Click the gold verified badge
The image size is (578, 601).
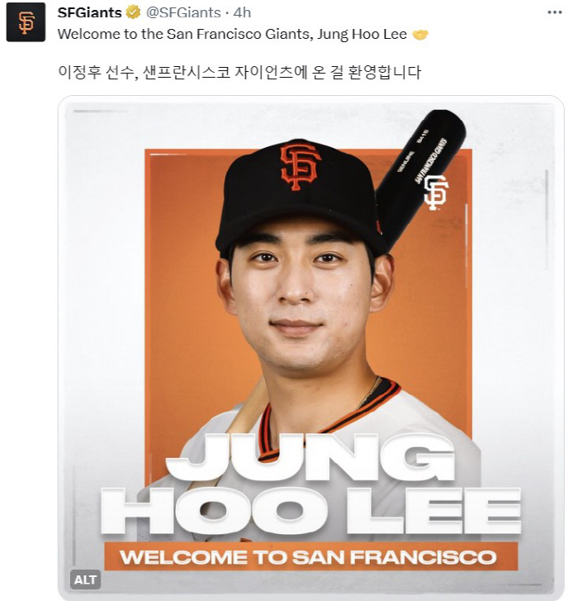[x=133, y=13]
